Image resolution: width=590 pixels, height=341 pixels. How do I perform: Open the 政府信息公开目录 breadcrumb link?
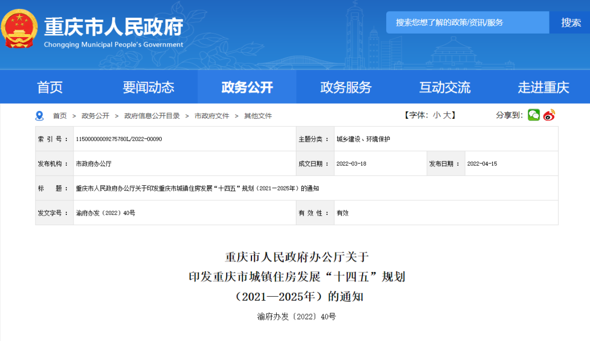pos(152,116)
